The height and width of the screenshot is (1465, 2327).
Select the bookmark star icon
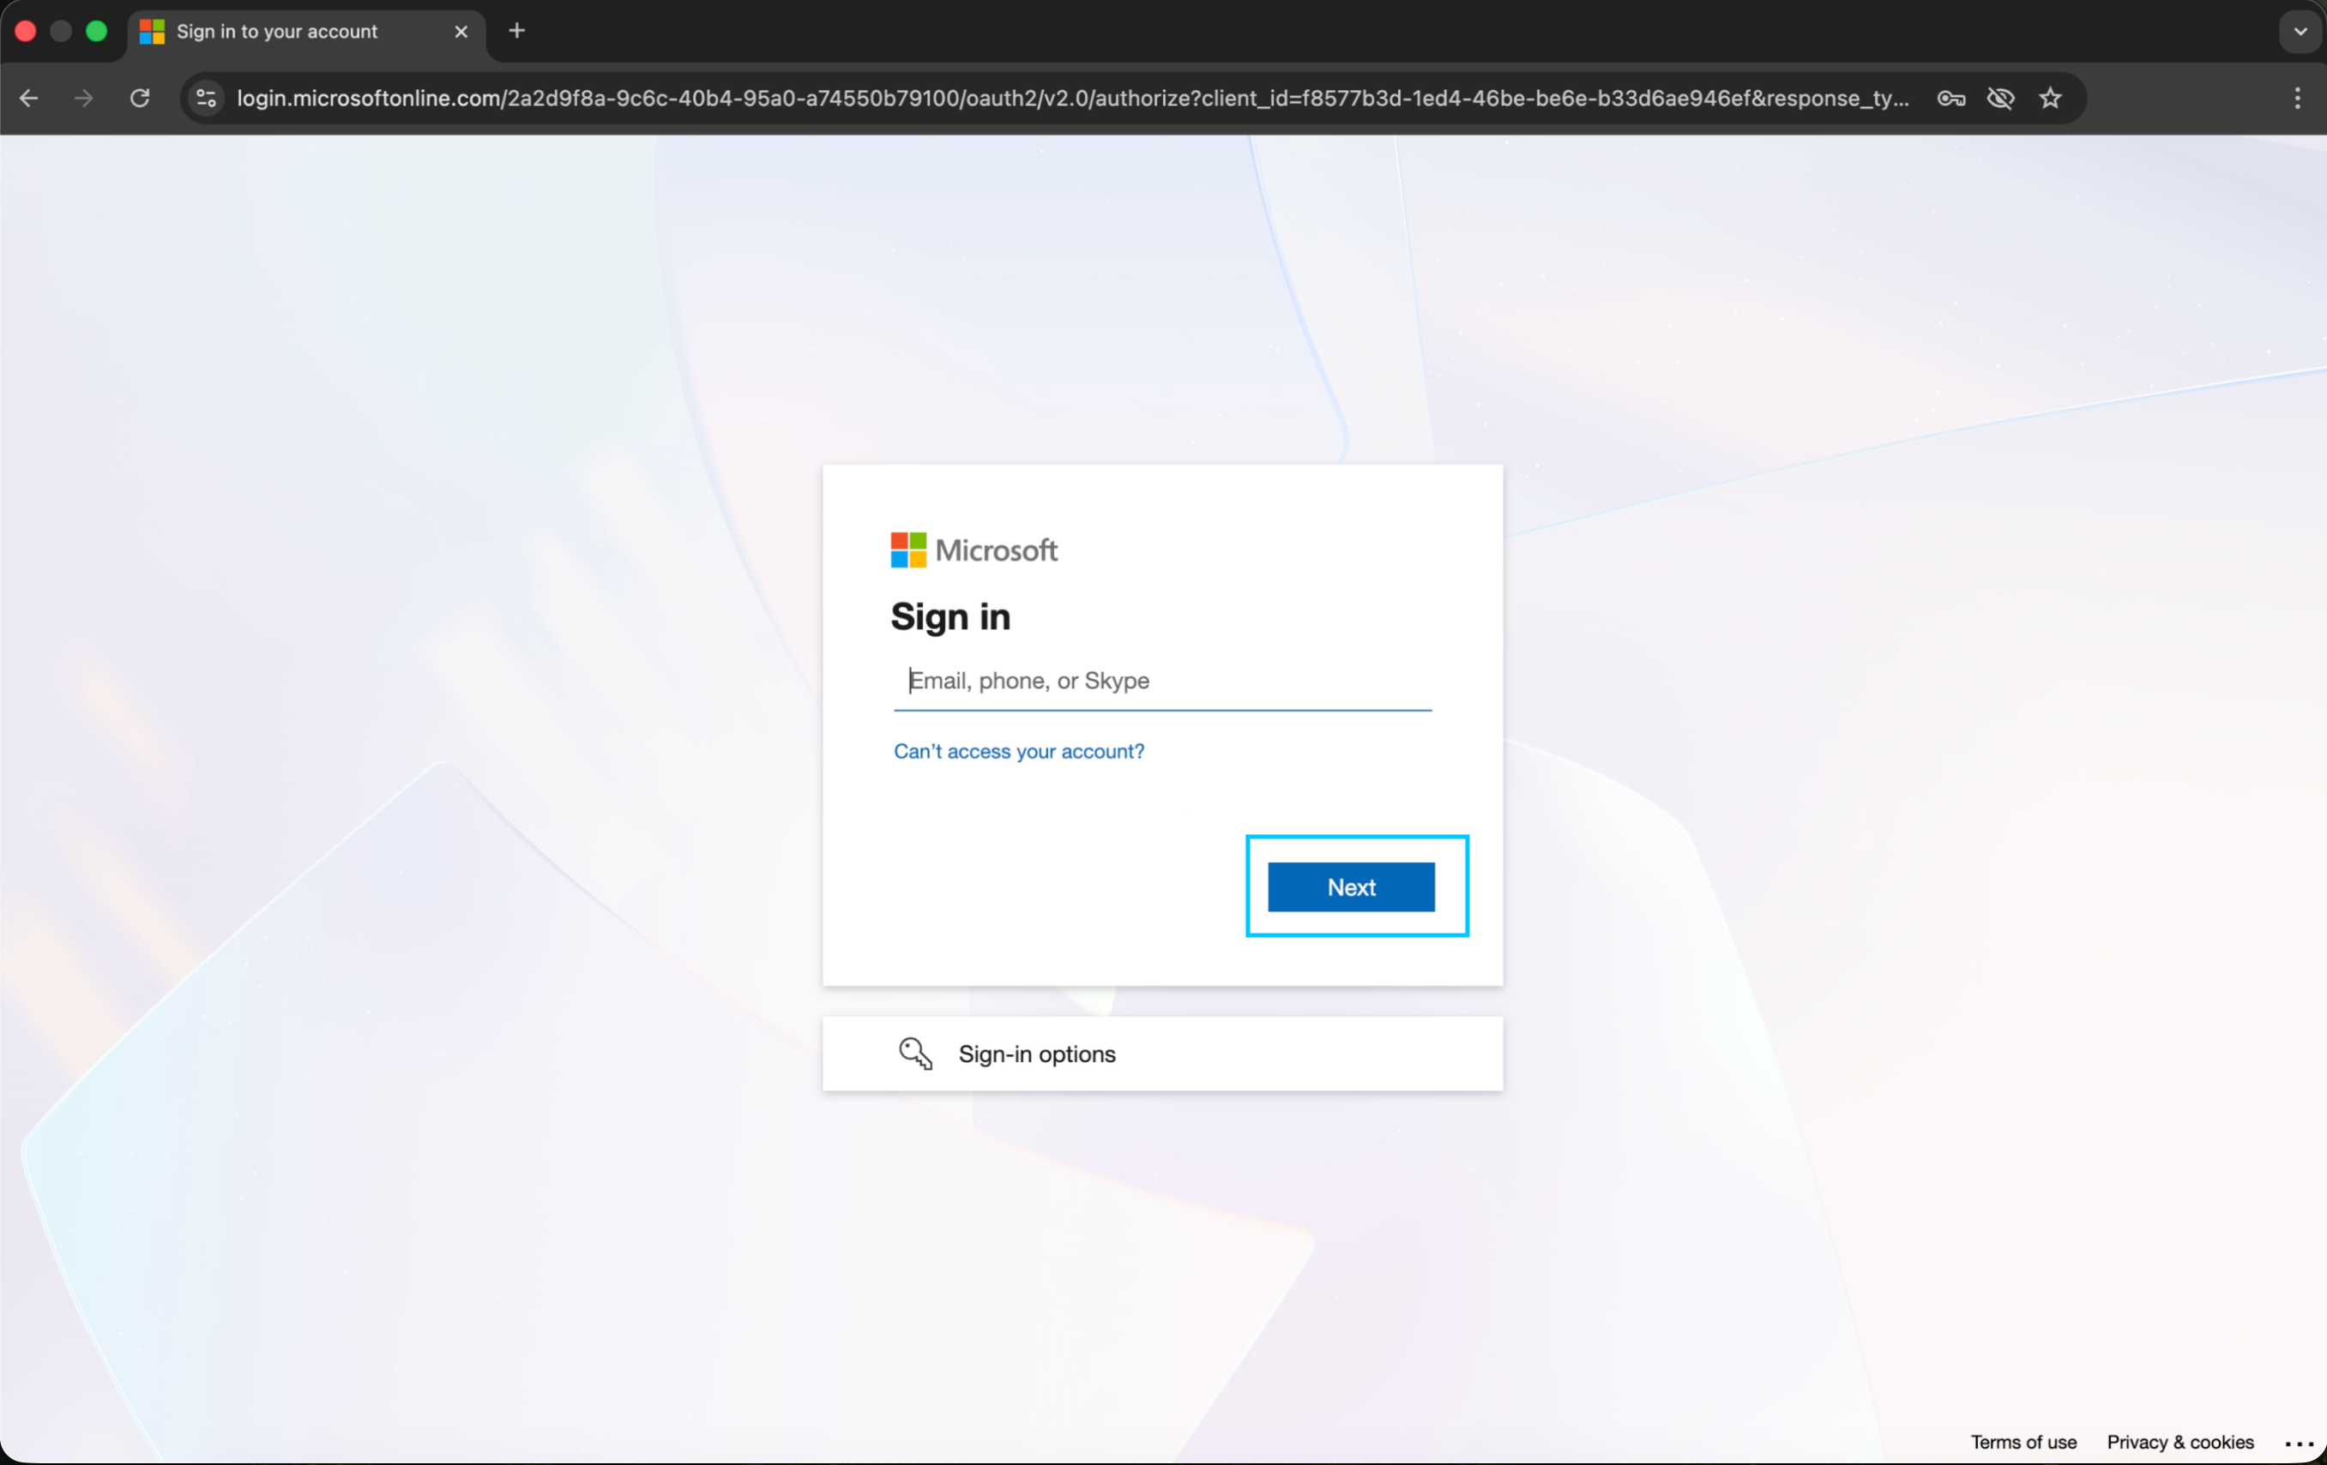click(x=2051, y=98)
